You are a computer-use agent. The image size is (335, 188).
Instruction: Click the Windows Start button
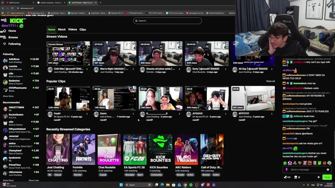(x=121, y=185)
